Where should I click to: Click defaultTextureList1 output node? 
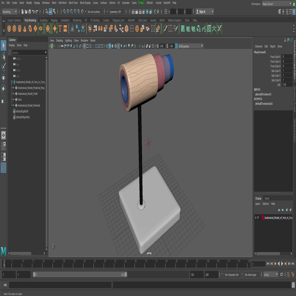coord(264,103)
